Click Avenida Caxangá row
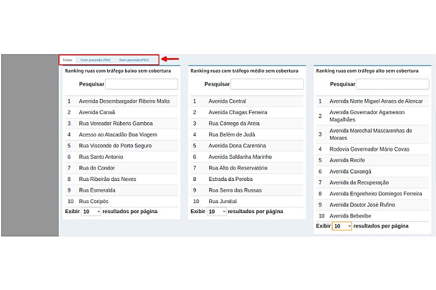 click(x=372, y=171)
